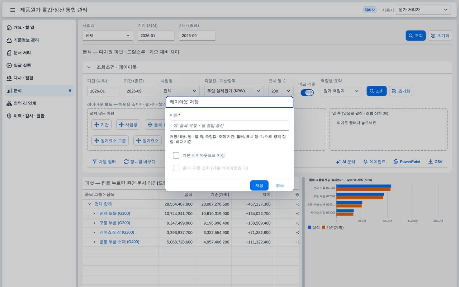Open 개요 · 할 일 in the sidebar
Screen dimensions: 459x287
pos(39,28)
